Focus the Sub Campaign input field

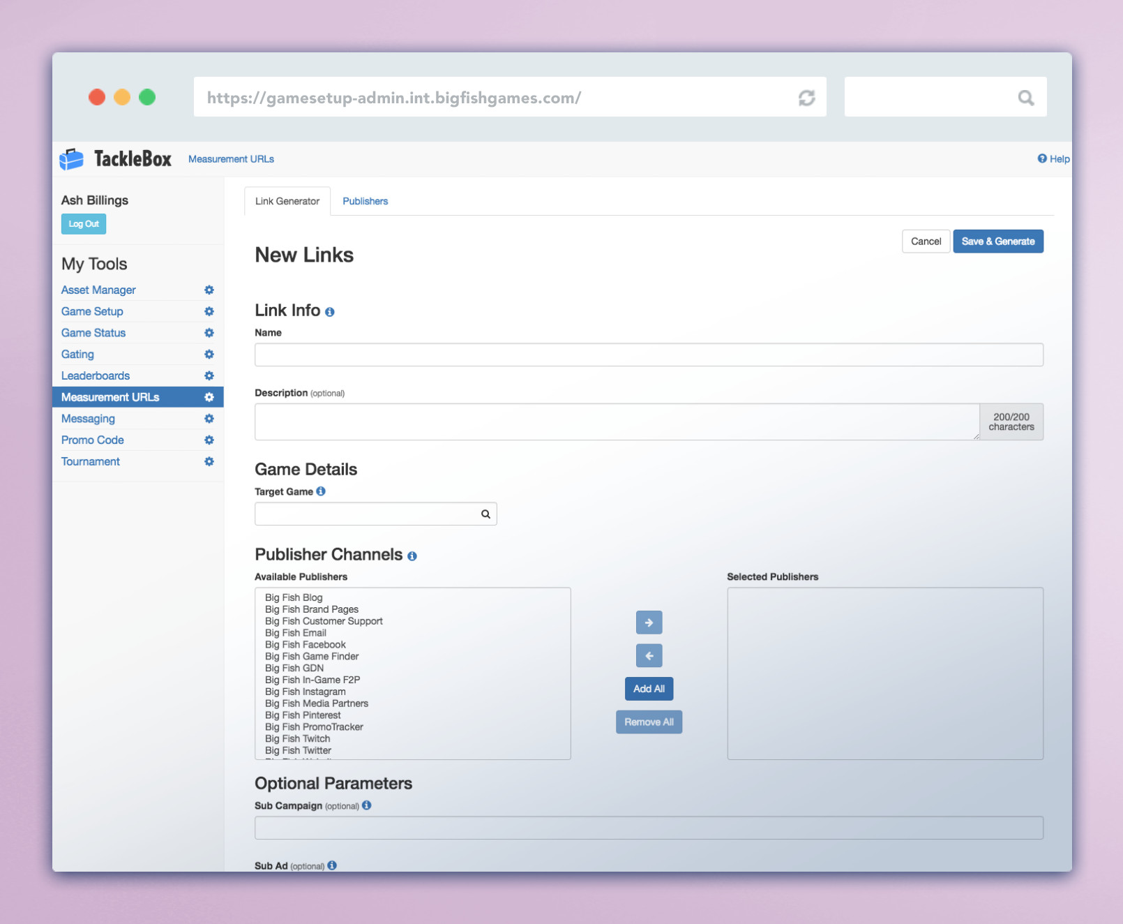click(x=649, y=828)
